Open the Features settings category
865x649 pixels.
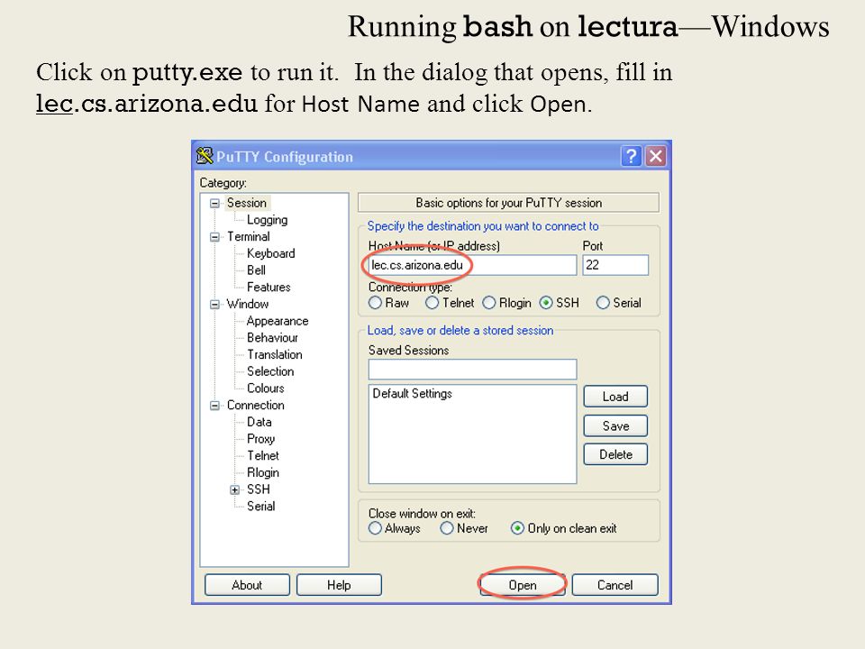tap(269, 287)
